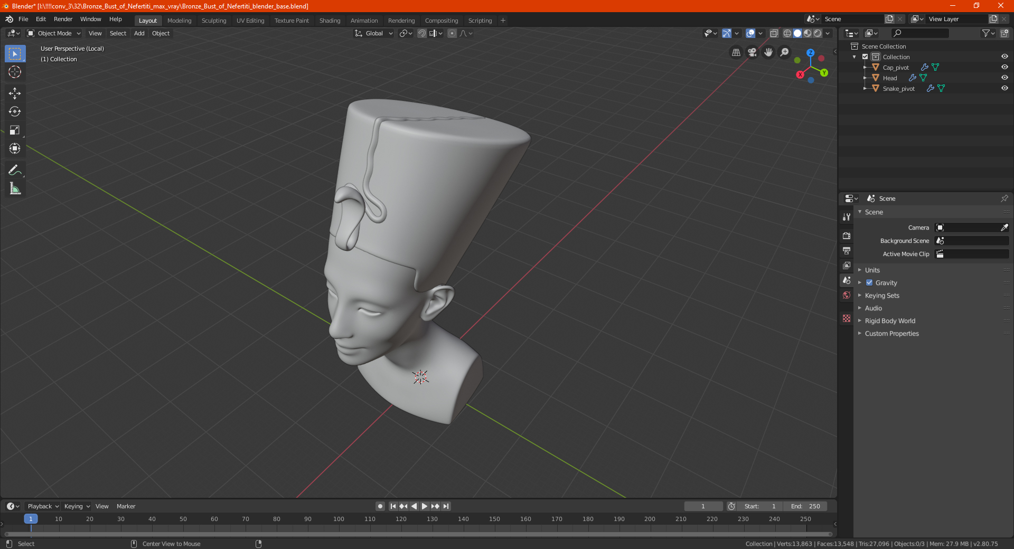The height and width of the screenshot is (549, 1014).
Task: Toggle Gravity checkbox
Action: pos(869,282)
